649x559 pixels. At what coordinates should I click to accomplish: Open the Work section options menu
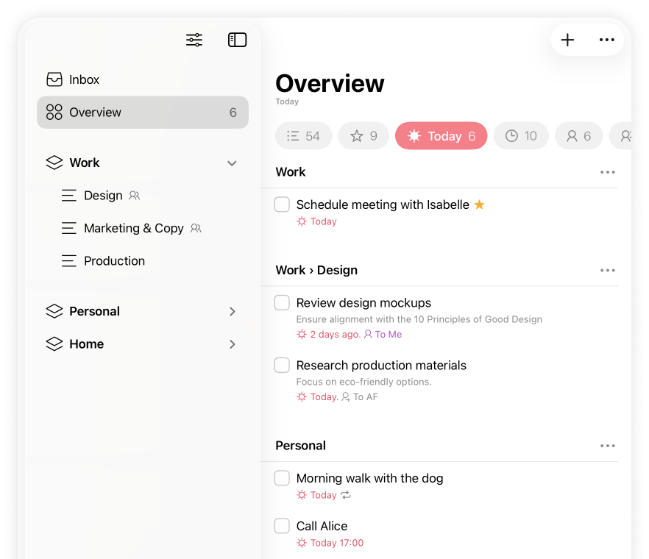pyautogui.click(x=608, y=171)
